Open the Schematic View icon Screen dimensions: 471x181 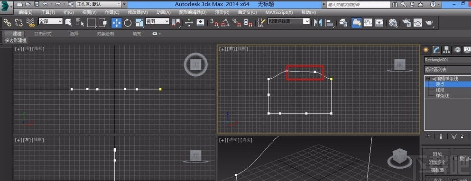(x=379, y=23)
